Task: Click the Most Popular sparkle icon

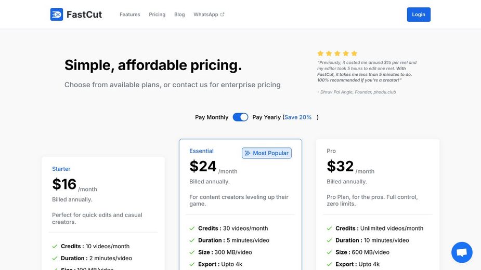Action: coord(248,153)
